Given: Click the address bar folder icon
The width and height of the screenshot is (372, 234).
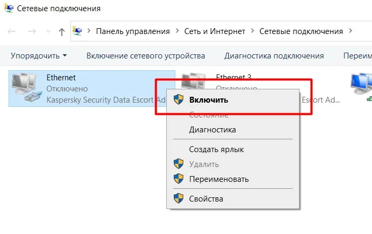Looking at the screenshot, I should [x=78, y=31].
